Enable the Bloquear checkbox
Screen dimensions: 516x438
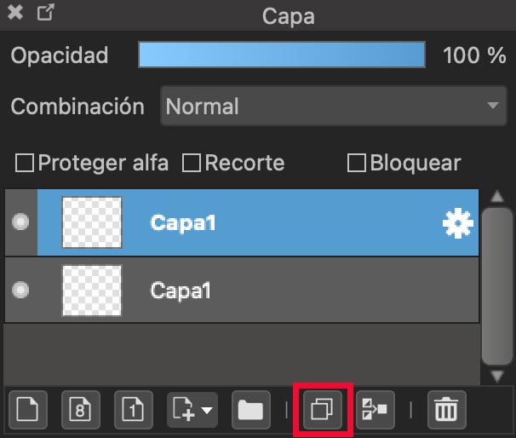pos(357,163)
